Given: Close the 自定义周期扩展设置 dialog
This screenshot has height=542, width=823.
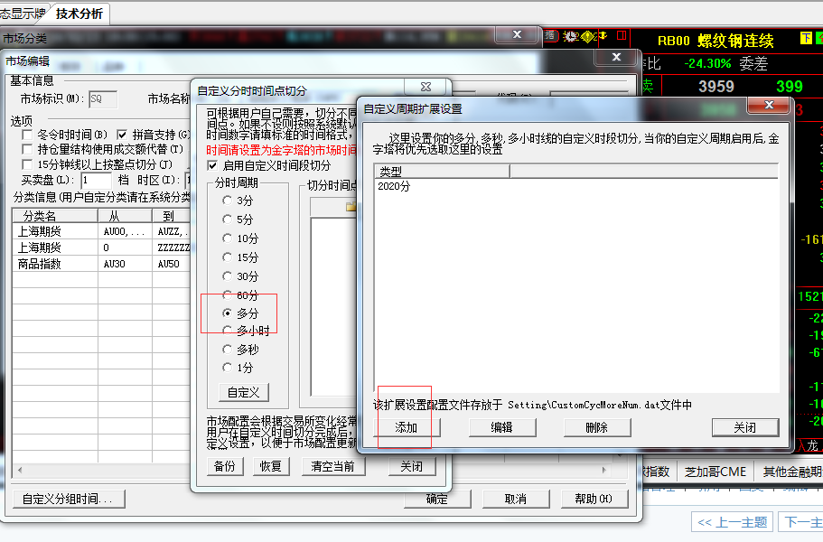Looking at the screenshot, I should [x=769, y=105].
